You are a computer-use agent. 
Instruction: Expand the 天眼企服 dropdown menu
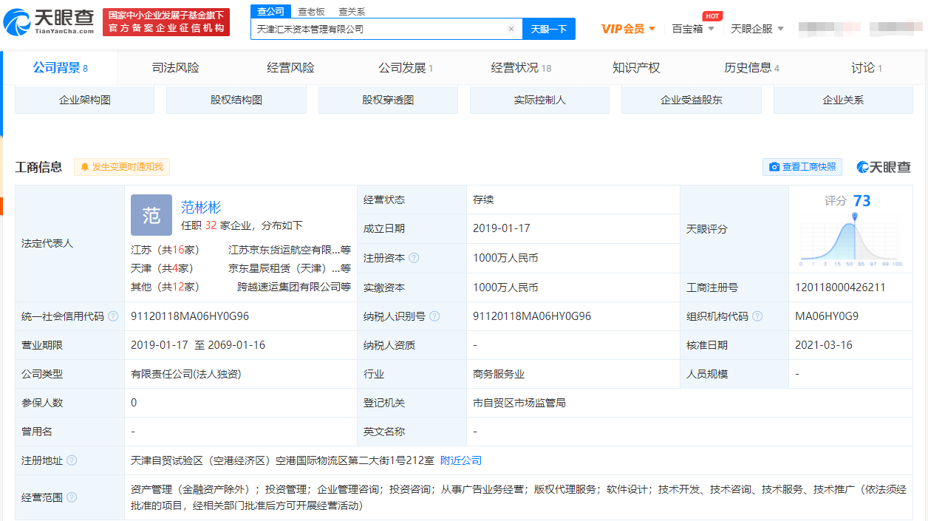757,29
